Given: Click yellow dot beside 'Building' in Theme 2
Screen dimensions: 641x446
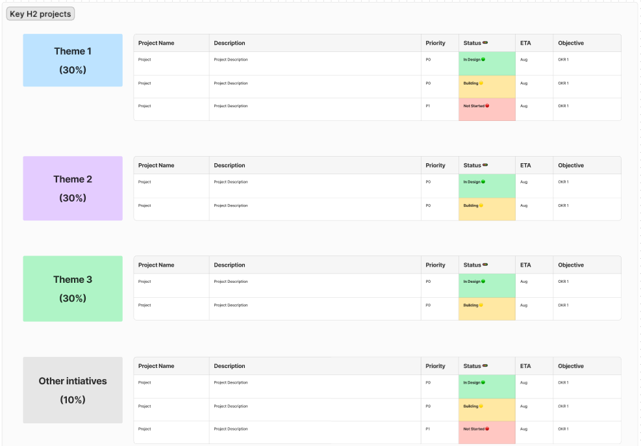Looking at the screenshot, I should [481, 205].
